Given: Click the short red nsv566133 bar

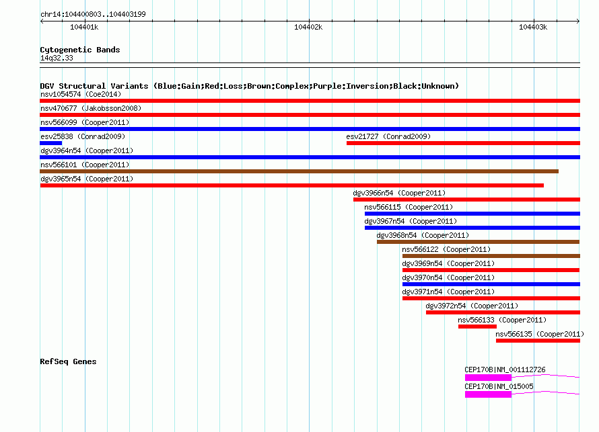Looking at the screenshot, I should pos(478,327).
